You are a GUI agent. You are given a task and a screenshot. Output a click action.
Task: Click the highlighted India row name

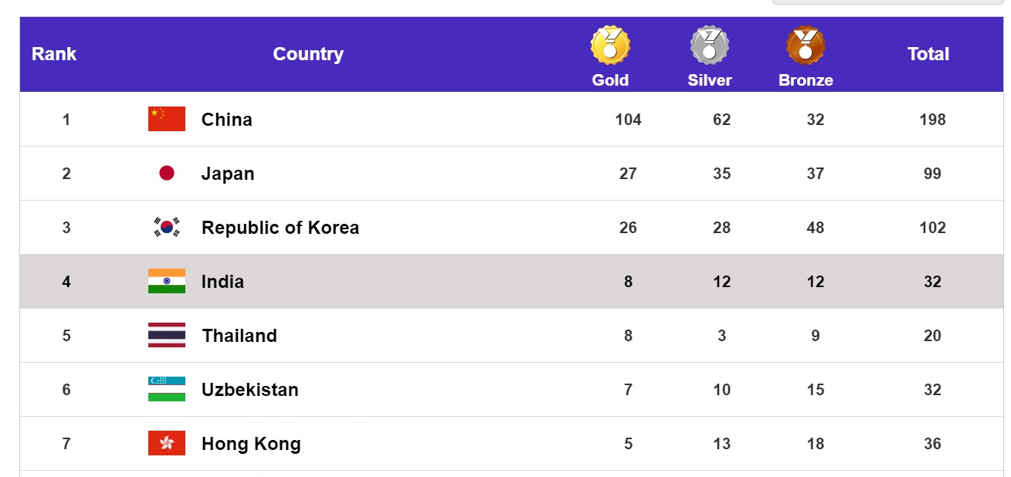coord(222,282)
